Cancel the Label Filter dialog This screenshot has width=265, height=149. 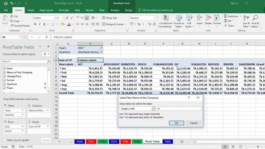point(194,123)
